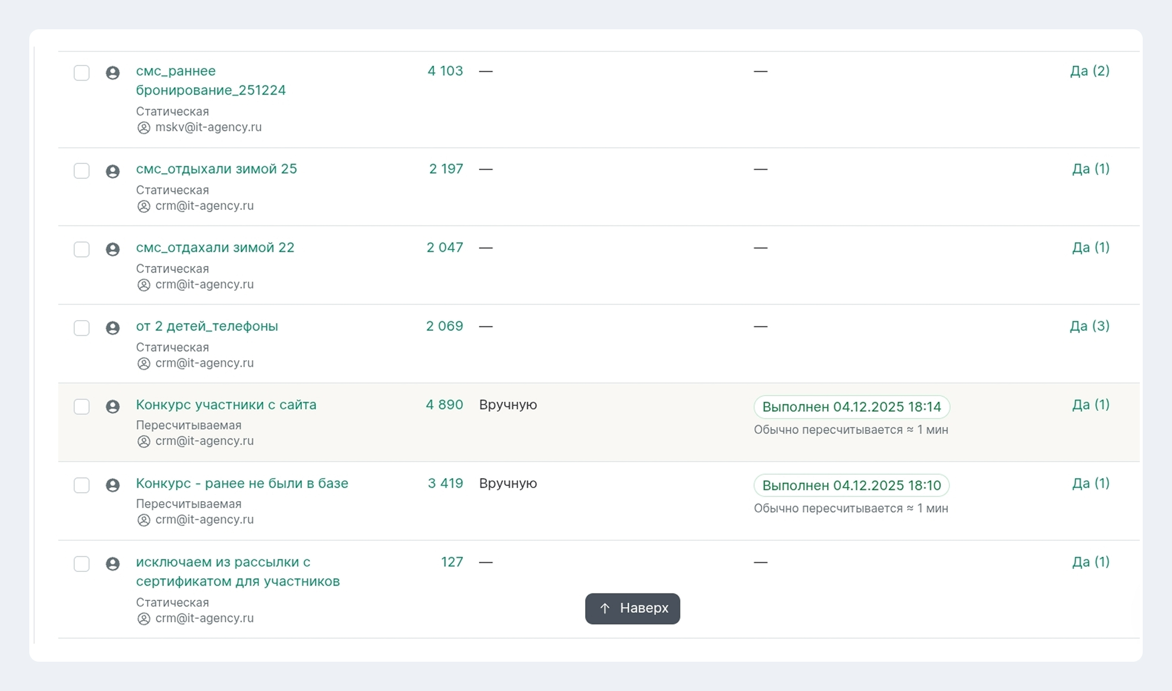This screenshot has width=1172, height=691.
Task: Click arrow icon in Наверх button
Action: point(605,609)
